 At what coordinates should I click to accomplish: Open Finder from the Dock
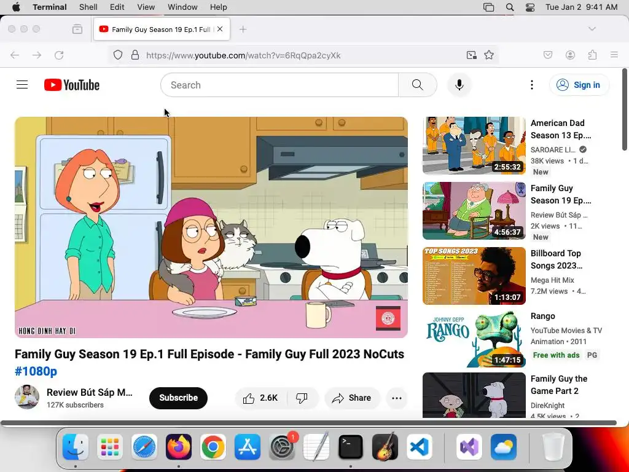(76, 447)
